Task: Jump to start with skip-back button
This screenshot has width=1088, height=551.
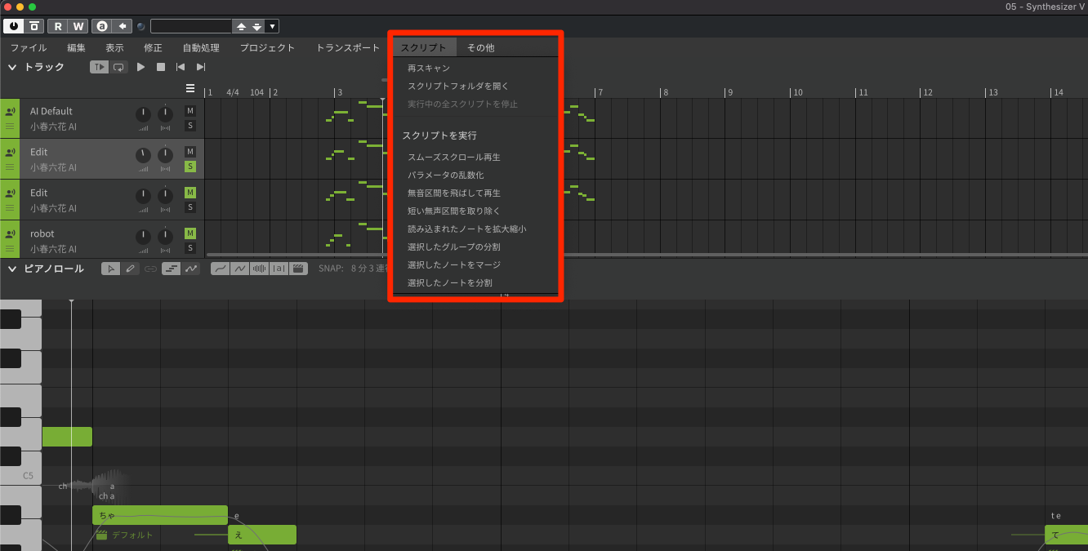Action: pos(181,67)
